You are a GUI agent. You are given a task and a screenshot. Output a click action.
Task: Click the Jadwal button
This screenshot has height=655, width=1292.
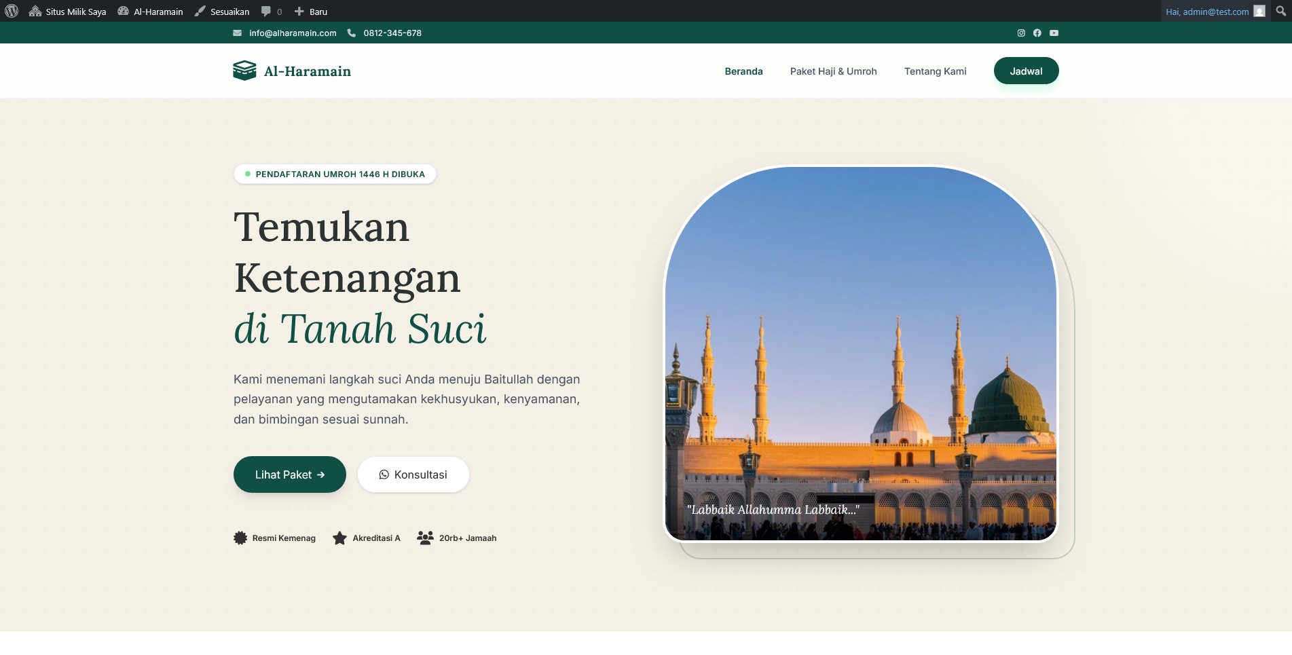click(x=1026, y=71)
